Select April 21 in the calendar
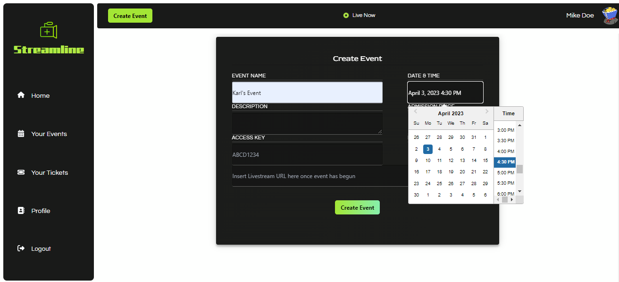This screenshot has height=282, width=619. (474, 172)
